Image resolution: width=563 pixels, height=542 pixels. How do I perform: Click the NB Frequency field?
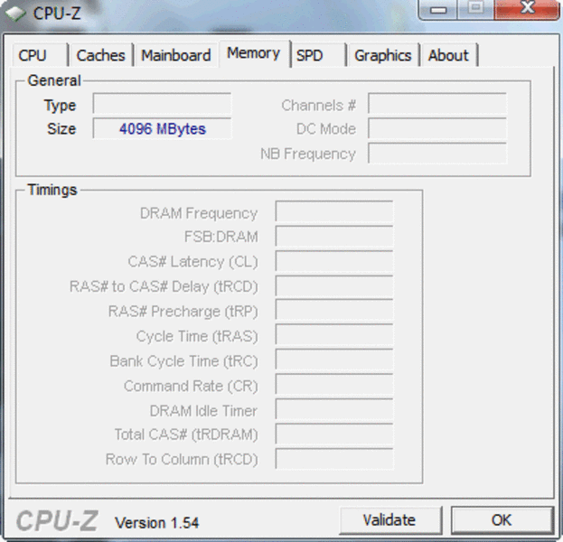[x=437, y=154]
